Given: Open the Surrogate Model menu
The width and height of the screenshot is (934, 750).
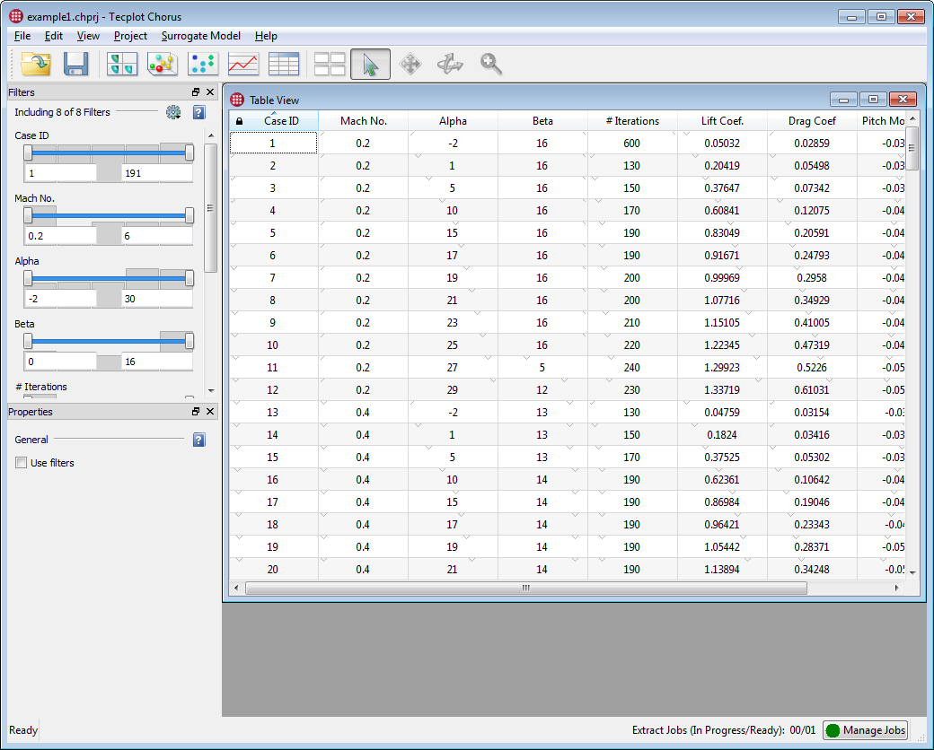Looking at the screenshot, I should pos(201,36).
